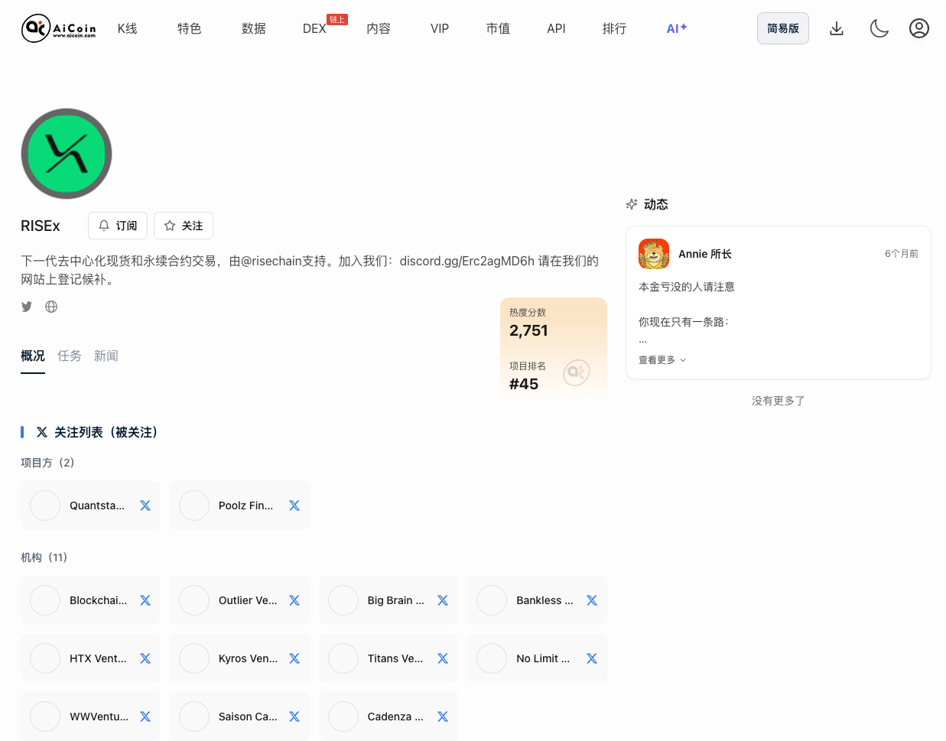
Task: Open the VIP menu item
Action: [x=440, y=28]
